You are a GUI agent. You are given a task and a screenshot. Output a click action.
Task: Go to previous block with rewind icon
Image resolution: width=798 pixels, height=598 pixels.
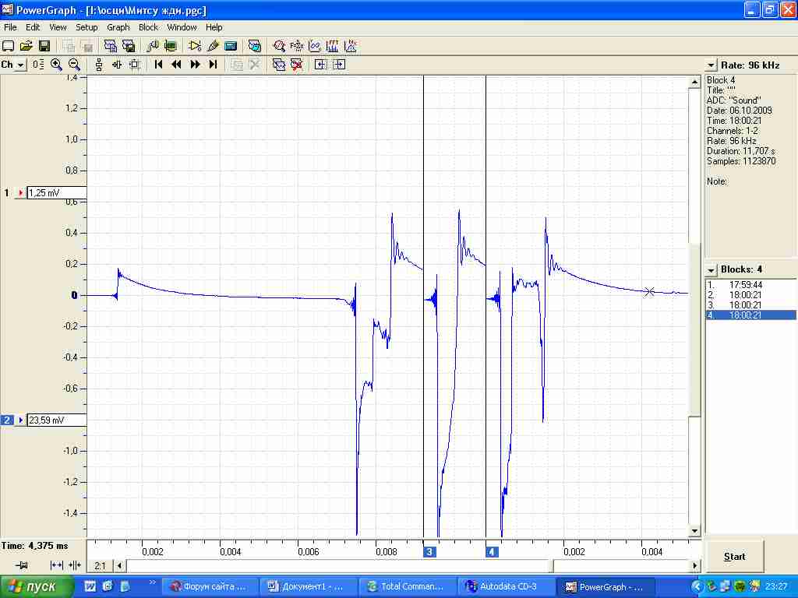coord(177,65)
